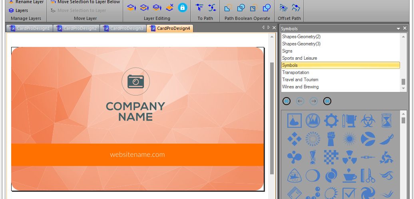This screenshot has height=199, width=414.
Task: Click the lock layer icon in Layer Editing
Action: [182, 8]
